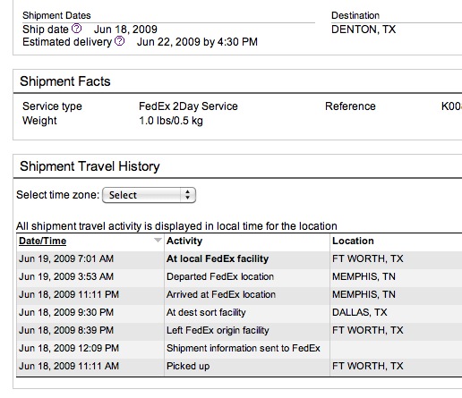Click the Estimated delivery help question-mark icon
Viewport: 462px width, 398px height.
click(119, 41)
